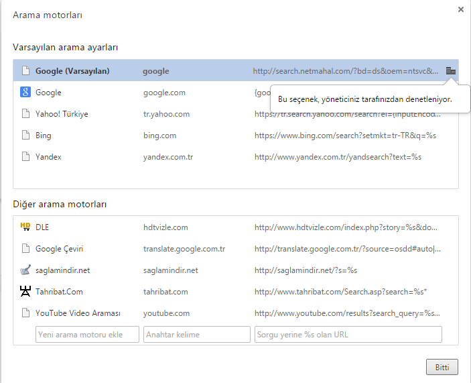The height and width of the screenshot is (383, 471).
Task: Click the Bing search URL
Action: click(x=346, y=135)
